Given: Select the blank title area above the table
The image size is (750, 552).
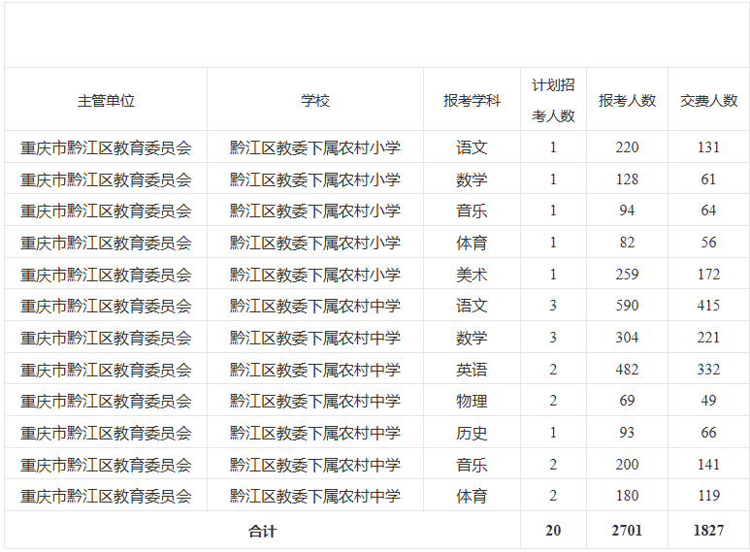Looking at the screenshot, I should pos(376,35).
